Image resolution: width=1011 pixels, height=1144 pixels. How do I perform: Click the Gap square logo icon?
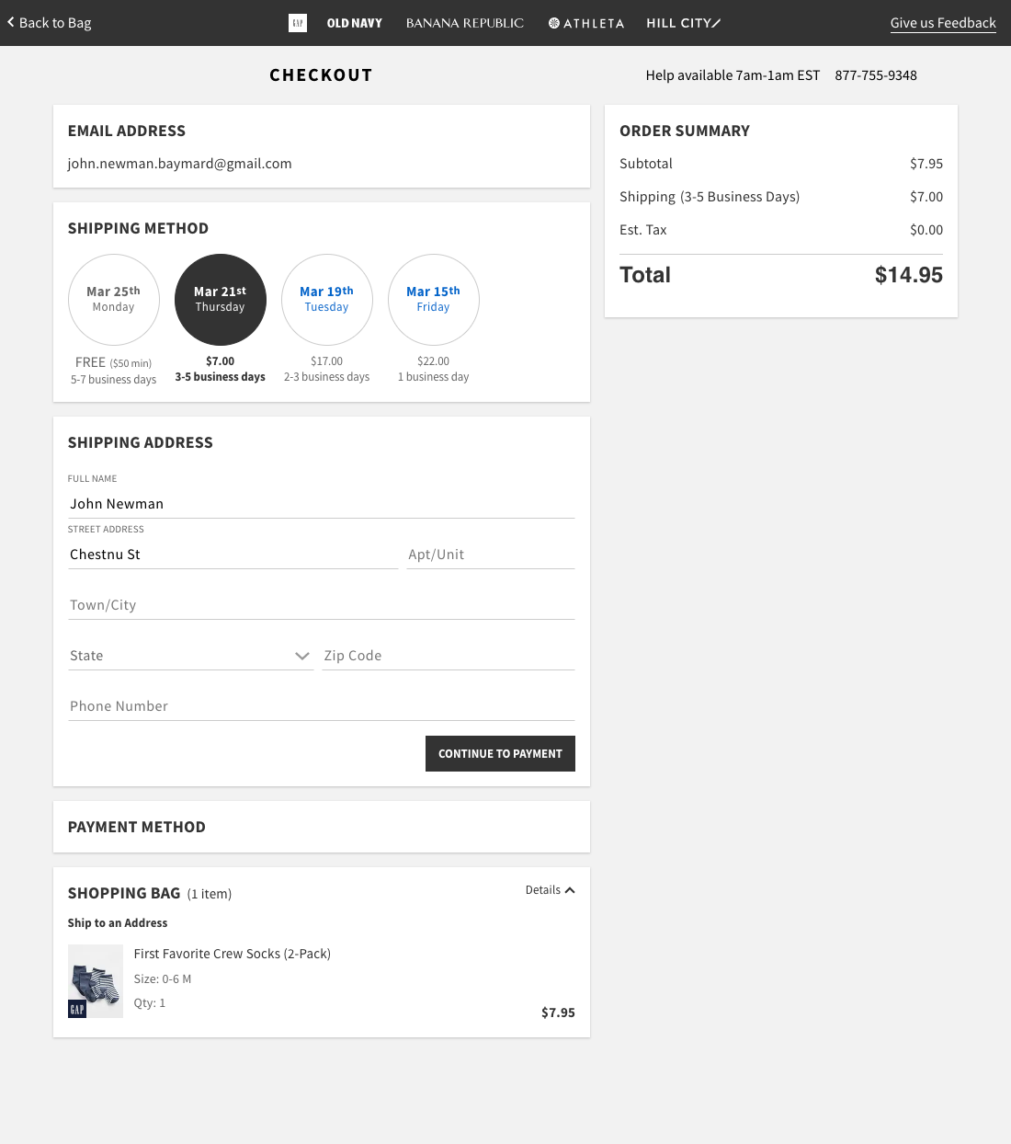point(298,22)
